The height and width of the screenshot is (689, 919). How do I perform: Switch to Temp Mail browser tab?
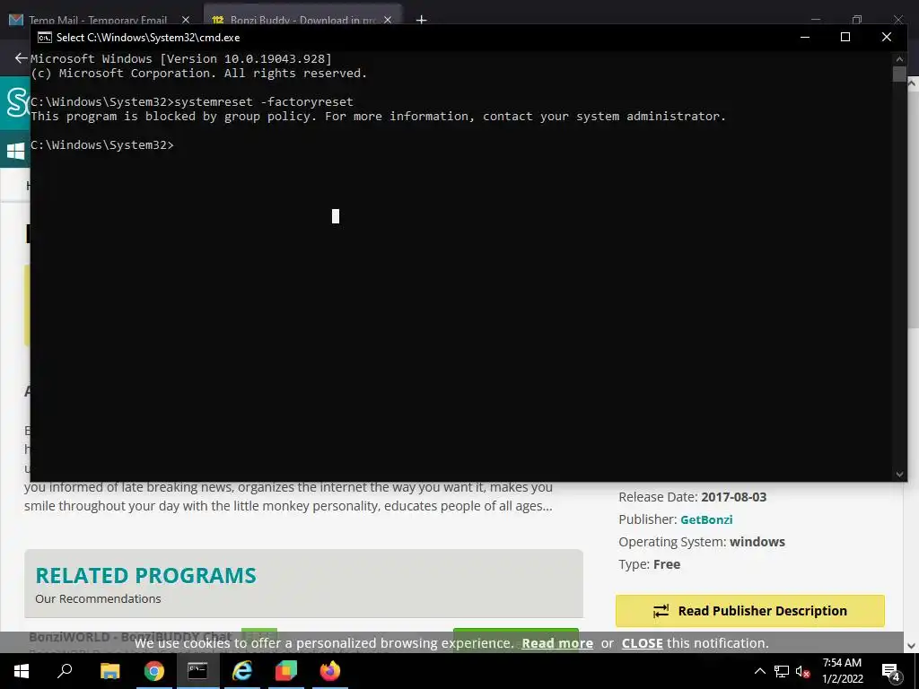(x=99, y=20)
